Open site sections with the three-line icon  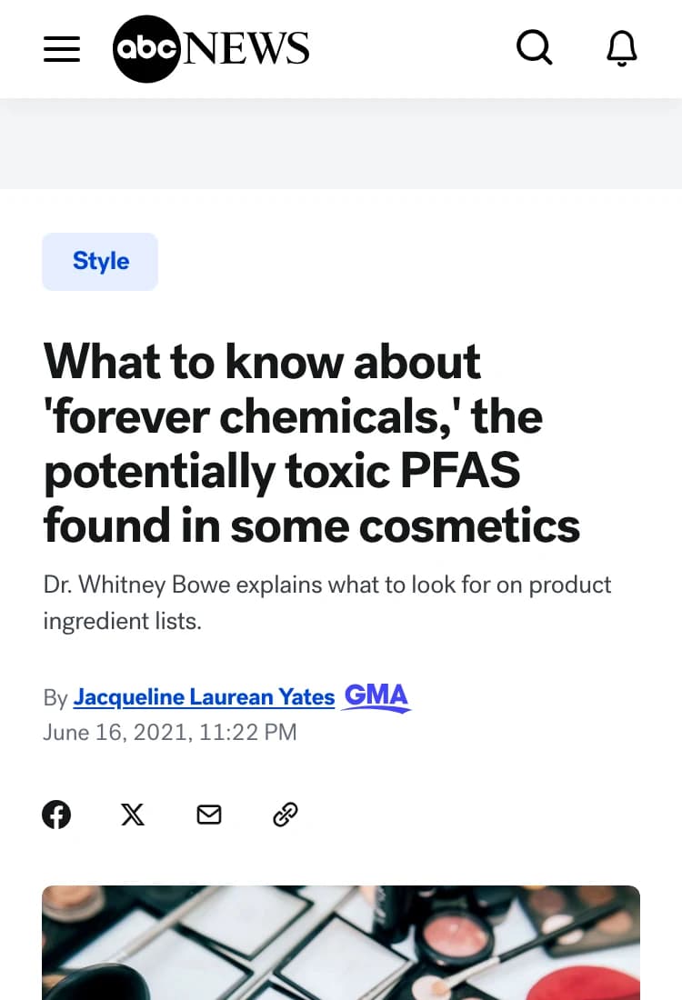[61, 49]
